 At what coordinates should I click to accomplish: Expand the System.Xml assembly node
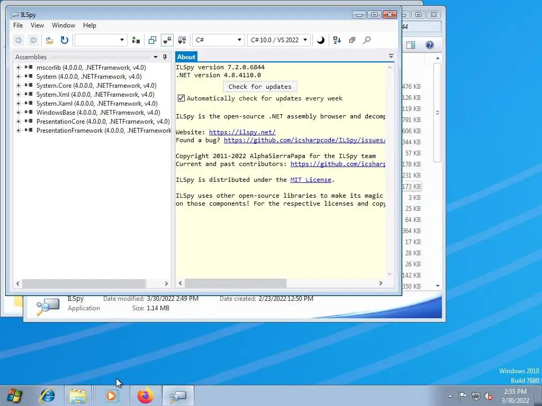point(19,95)
